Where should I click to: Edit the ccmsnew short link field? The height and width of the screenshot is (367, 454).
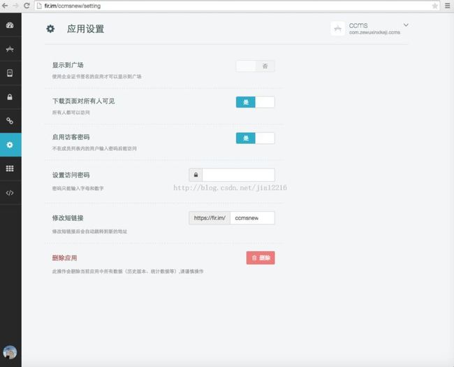pyautogui.click(x=252, y=218)
